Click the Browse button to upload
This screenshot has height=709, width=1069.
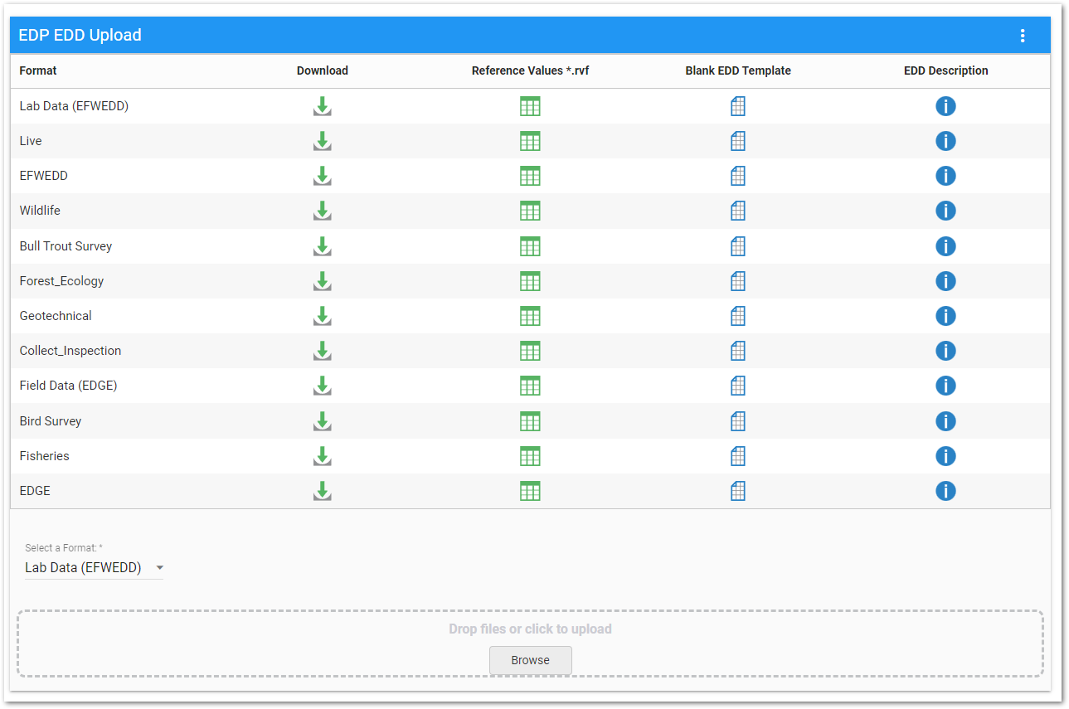(x=530, y=660)
